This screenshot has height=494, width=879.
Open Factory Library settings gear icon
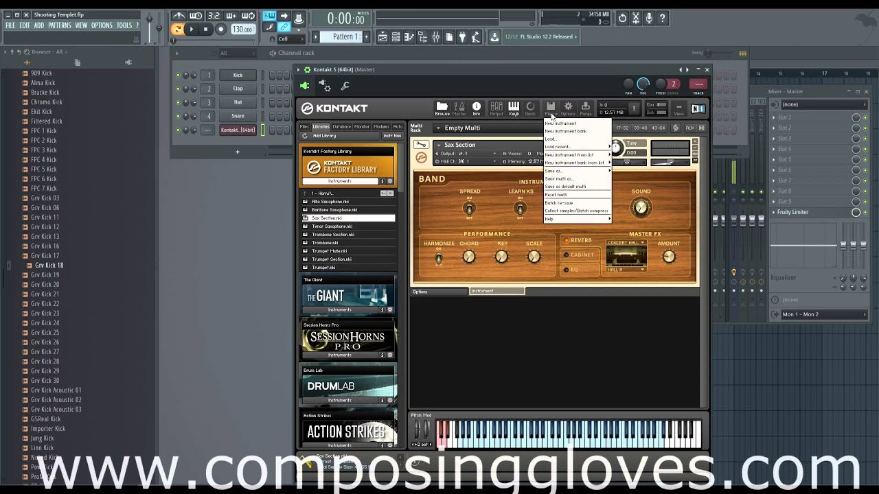(x=389, y=181)
